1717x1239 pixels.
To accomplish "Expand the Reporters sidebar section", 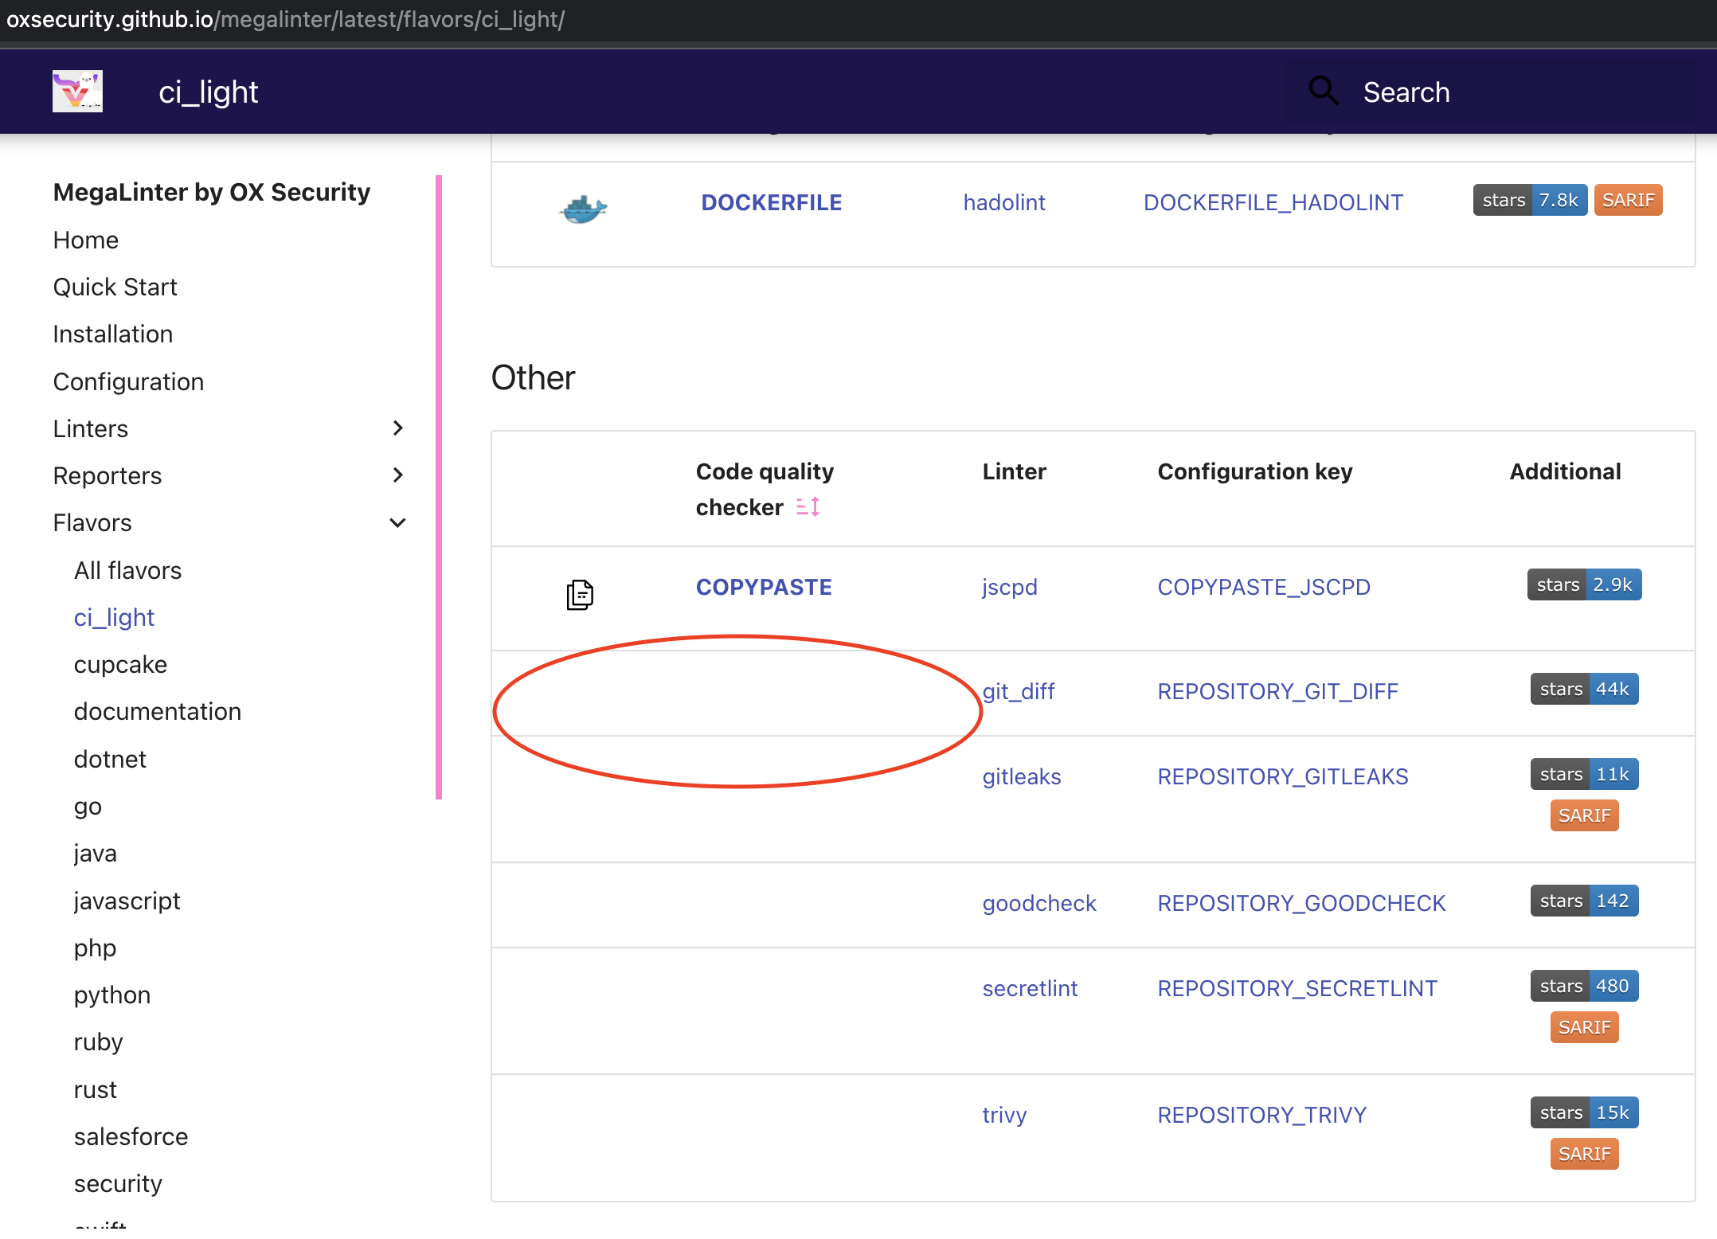I will click(398, 475).
